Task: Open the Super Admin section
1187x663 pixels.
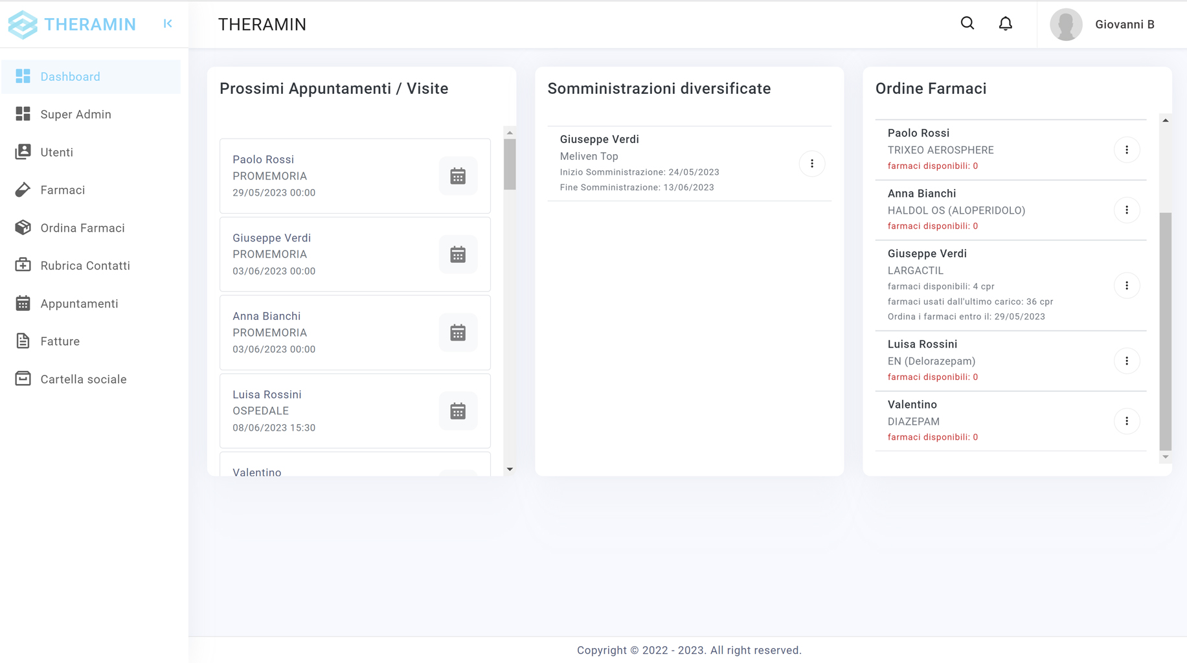Action: pyautogui.click(x=76, y=114)
